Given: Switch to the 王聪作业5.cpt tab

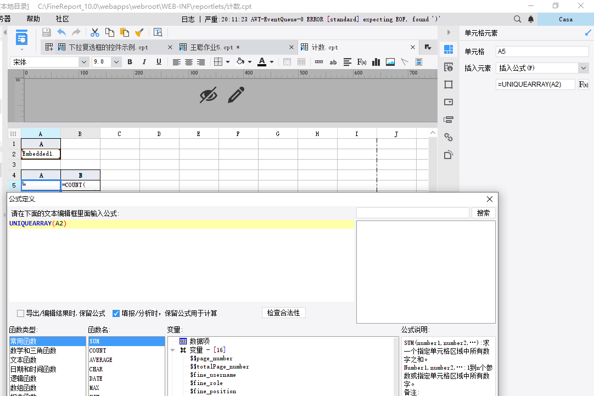Looking at the screenshot, I should [214, 47].
